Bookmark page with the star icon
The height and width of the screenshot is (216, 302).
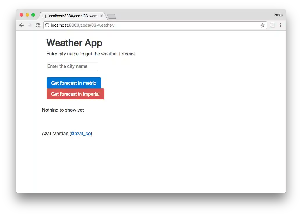click(x=263, y=25)
